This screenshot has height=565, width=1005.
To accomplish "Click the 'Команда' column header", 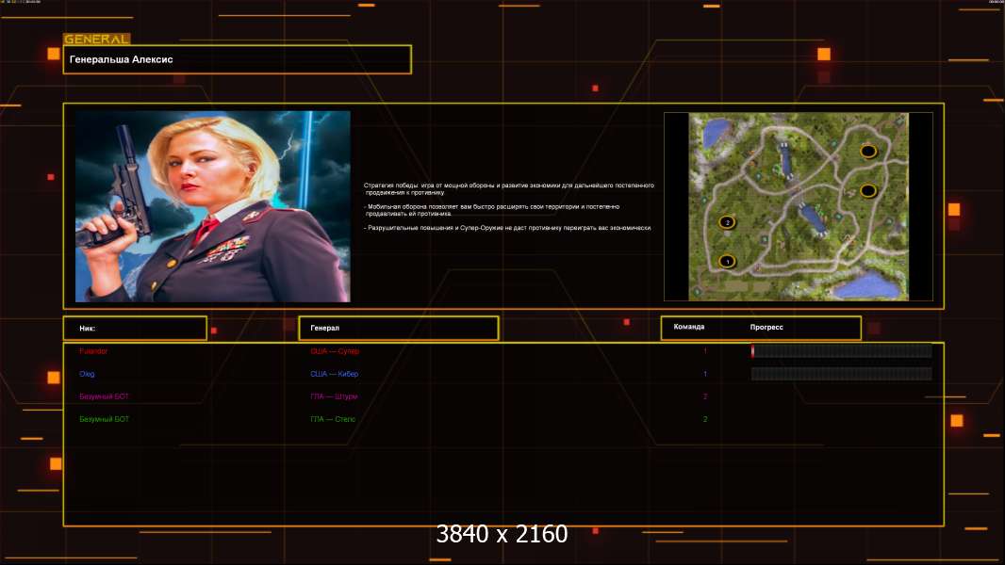I will (x=689, y=327).
